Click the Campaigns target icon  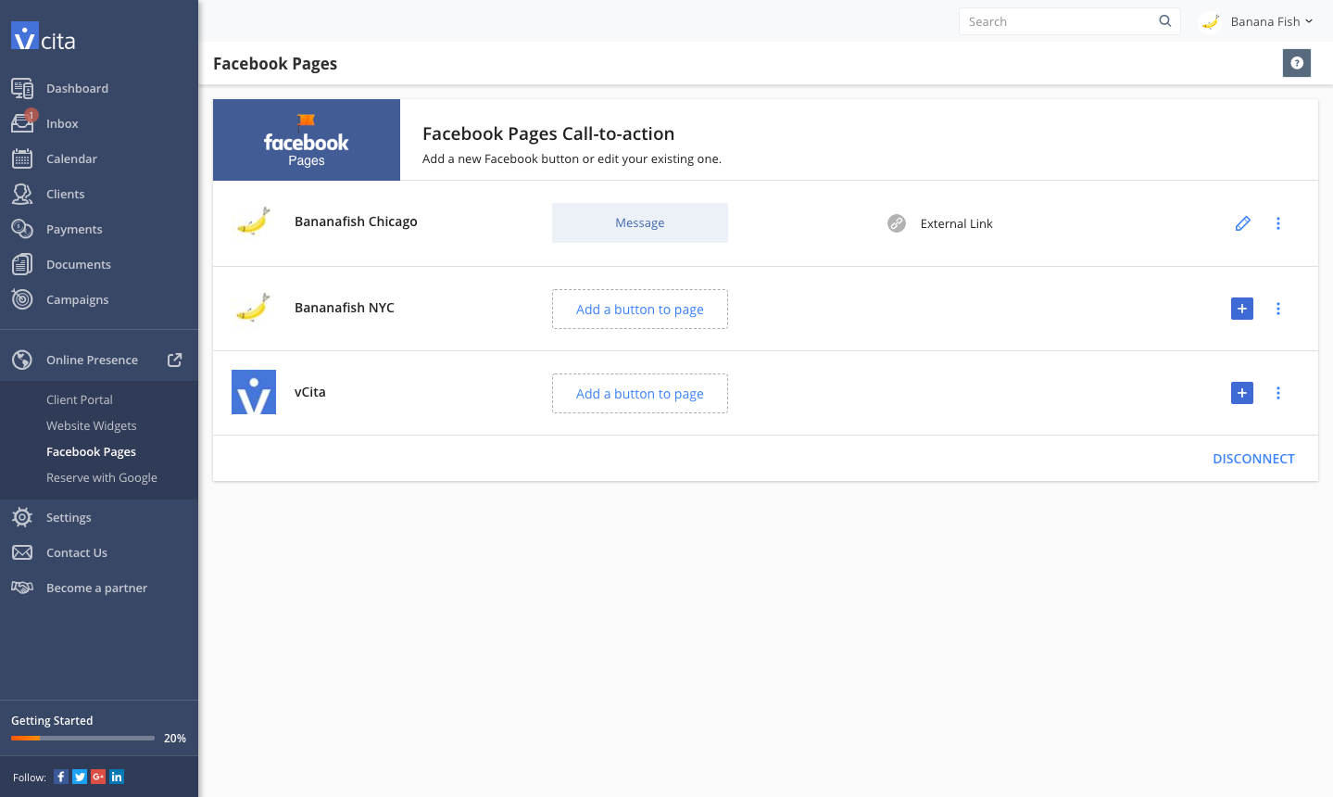pos(22,299)
